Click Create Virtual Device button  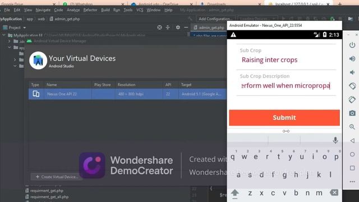click(57, 177)
